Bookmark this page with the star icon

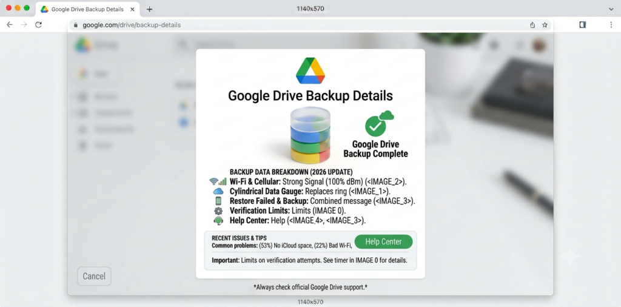545,25
